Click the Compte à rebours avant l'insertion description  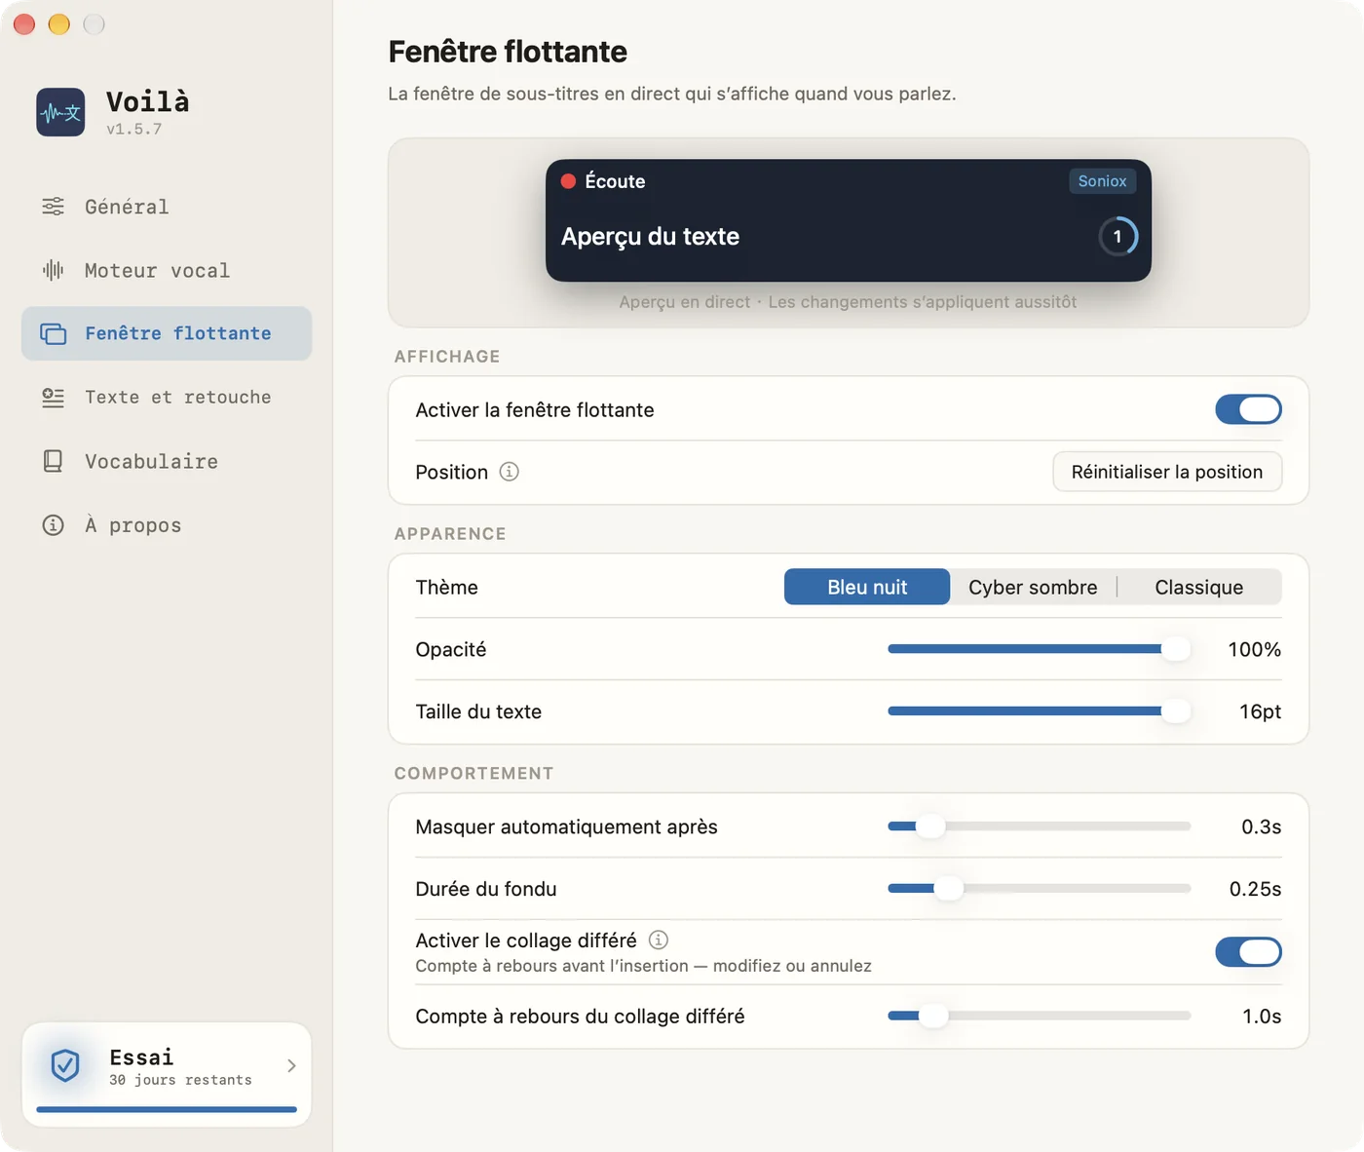[643, 966]
